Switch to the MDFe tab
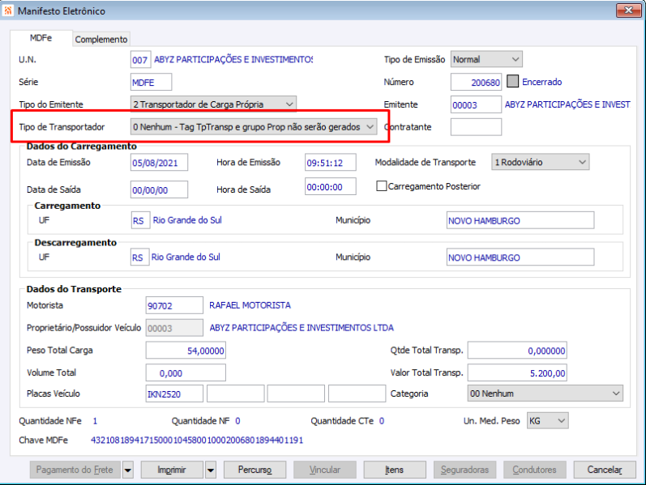 pos(41,38)
